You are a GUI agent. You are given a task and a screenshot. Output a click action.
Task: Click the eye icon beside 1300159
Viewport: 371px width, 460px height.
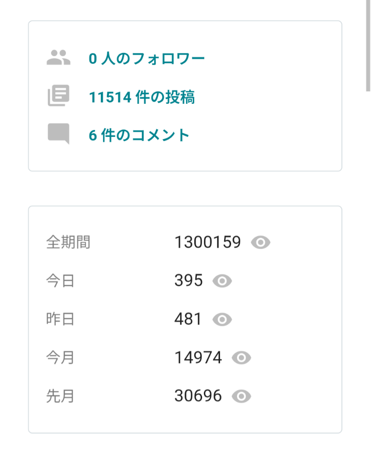tap(261, 243)
